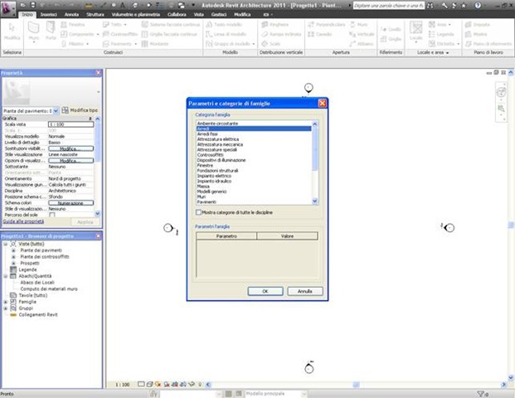The height and width of the screenshot is (398, 515).
Task: Click OK in the family category dialog
Action: click(x=265, y=291)
